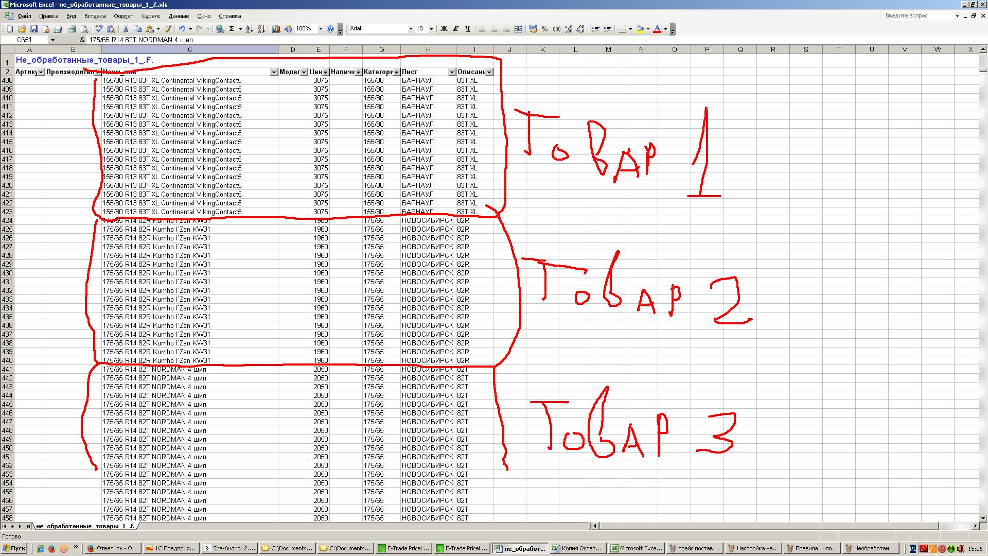This screenshot has width=988, height=556.
Task: Open the font size 10 dropdown
Action: (x=431, y=29)
